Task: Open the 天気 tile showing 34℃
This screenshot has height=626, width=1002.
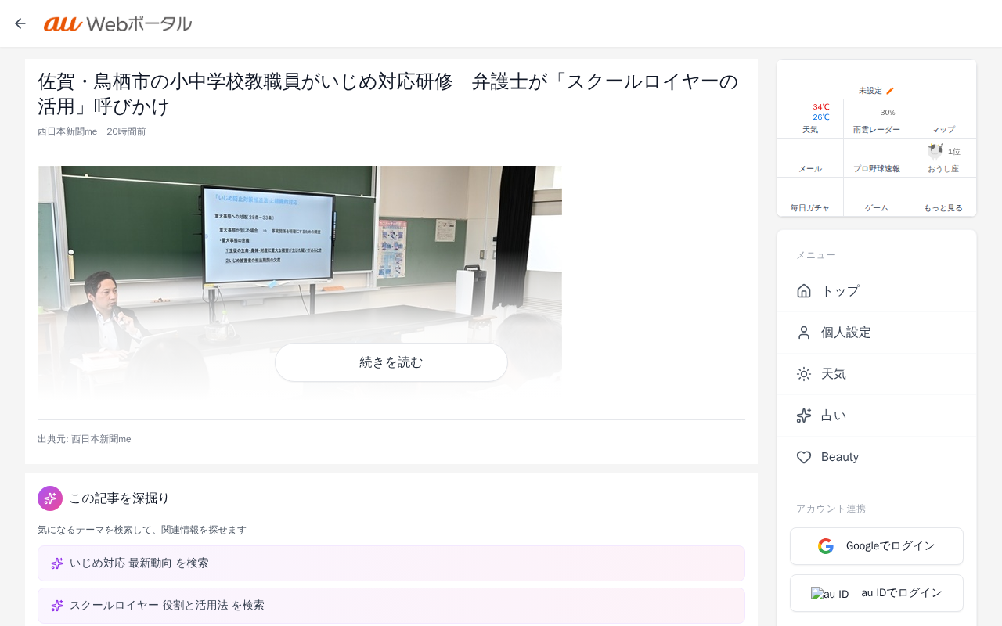Action: 810,119
